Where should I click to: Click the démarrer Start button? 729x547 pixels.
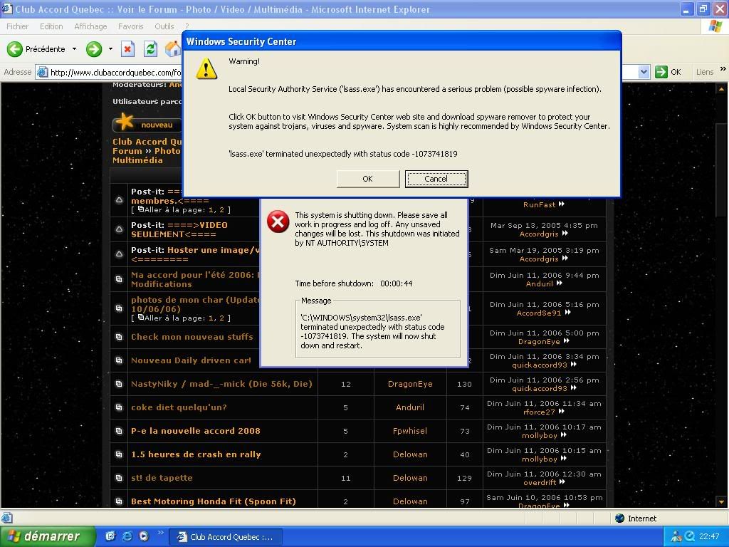coord(48,536)
